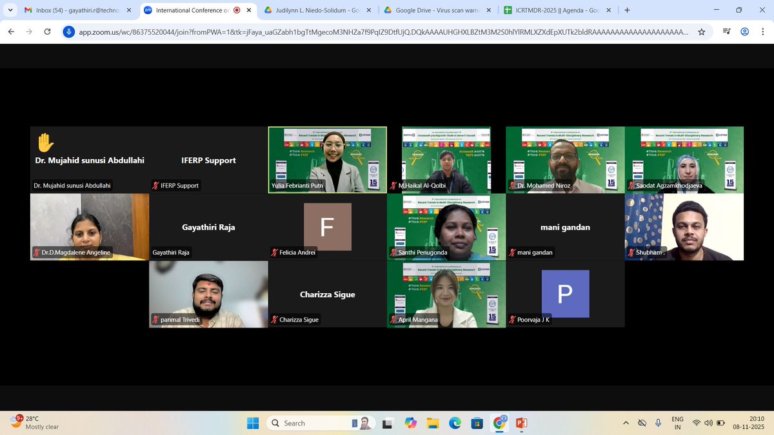Unmute Dr.D.Magdalene Angeline's microphone
This screenshot has height=435, width=774.
36,253
